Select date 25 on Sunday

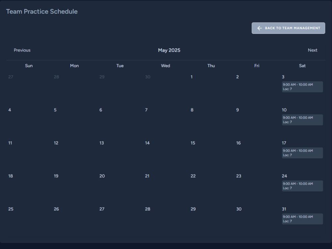(x=11, y=209)
